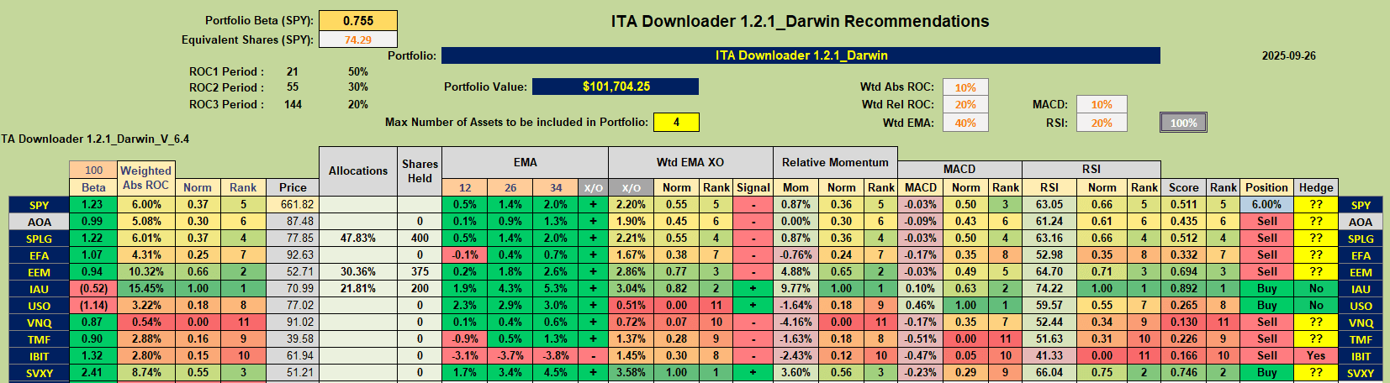This screenshot has height=383, width=1390.
Task: Select SVXY beta value 2.41
Action: [93, 372]
